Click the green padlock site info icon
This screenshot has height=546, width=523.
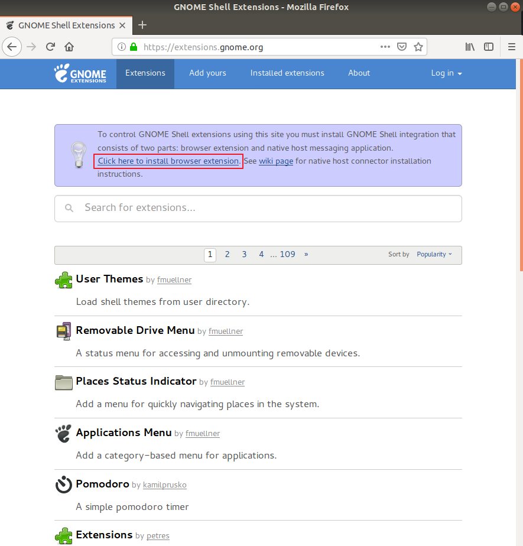(x=134, y=47)
